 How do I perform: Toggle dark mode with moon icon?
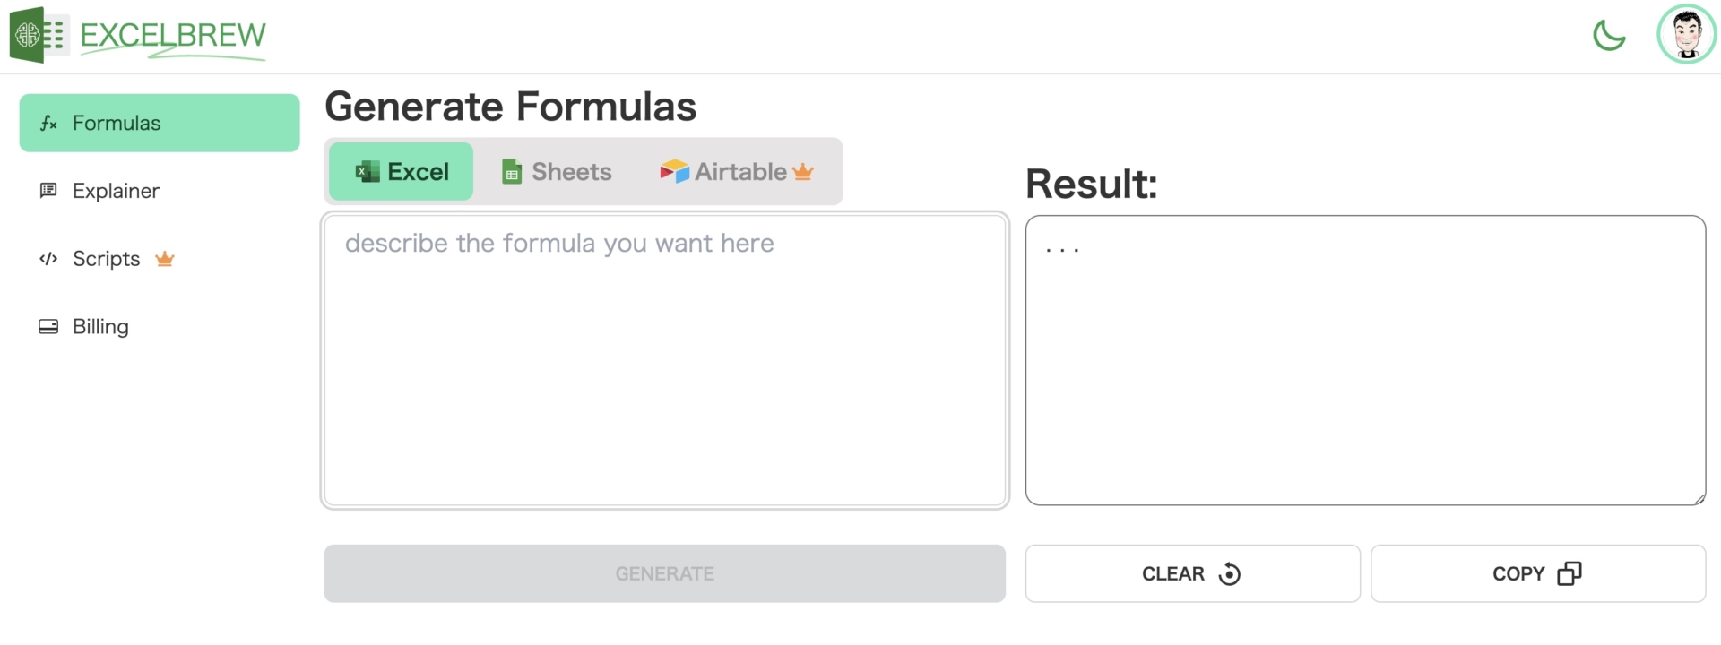coord(1609,36)
